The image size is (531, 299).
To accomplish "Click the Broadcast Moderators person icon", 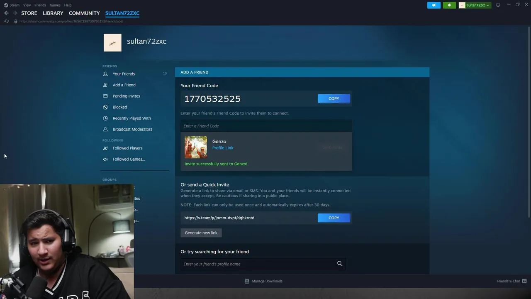I will (105, 129).
